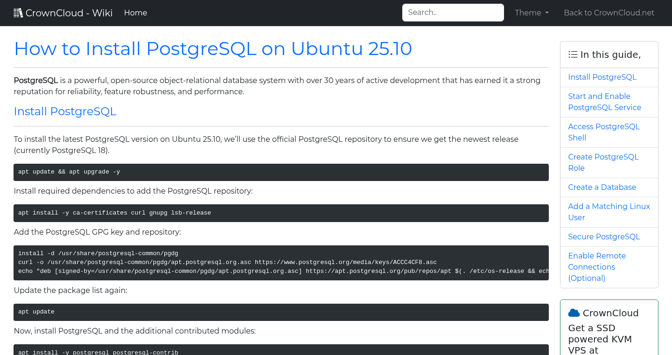Screen dimensions: 672x355
Task: Click the CrownCloud Wiki book logo icon
Action: click(18, 12)
